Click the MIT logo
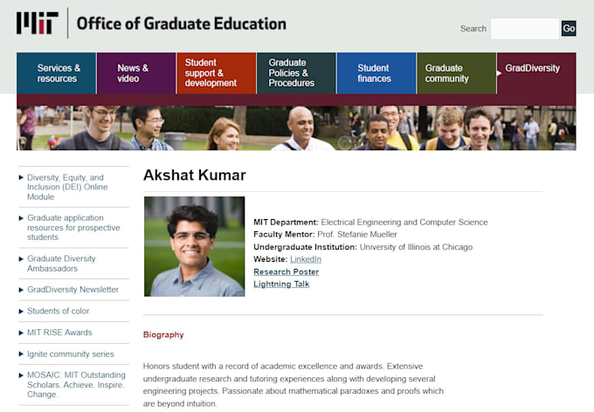Viewport: 594px width, 412px height. point(37,23)
